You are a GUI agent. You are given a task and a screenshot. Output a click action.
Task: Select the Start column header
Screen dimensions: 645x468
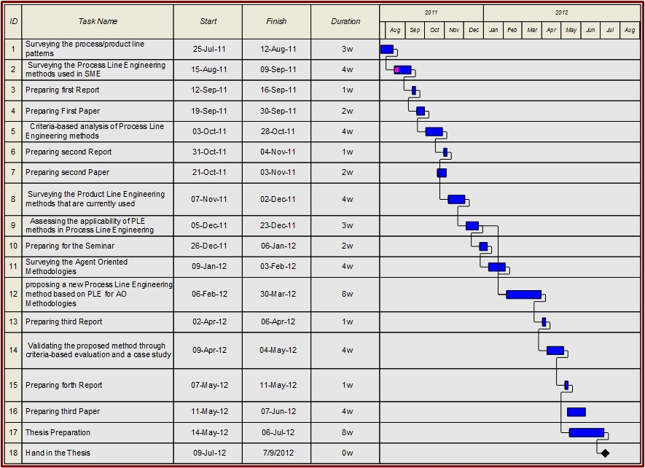coord(208,22)
